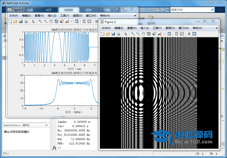Open 查看(V) menu in Figure 1
The height and width of the screenshot is (158, 227).
click(x=39, y=16)
